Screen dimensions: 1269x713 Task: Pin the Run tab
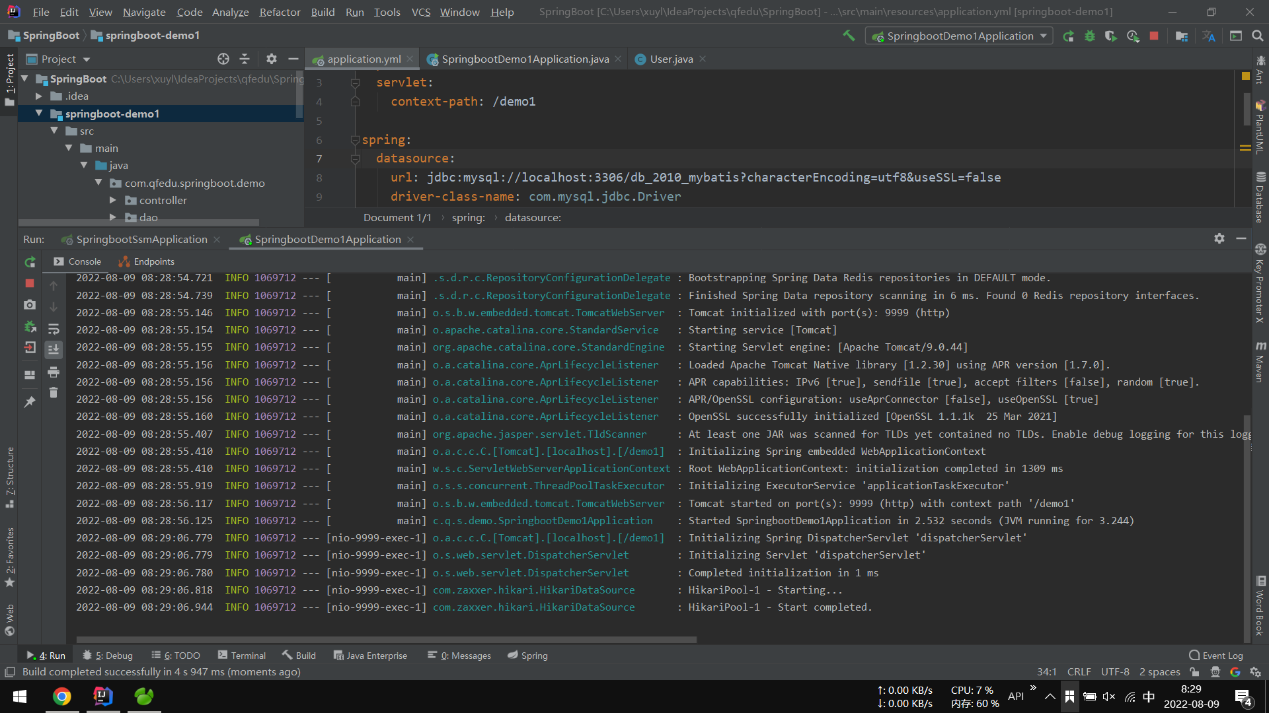(30, 401)
